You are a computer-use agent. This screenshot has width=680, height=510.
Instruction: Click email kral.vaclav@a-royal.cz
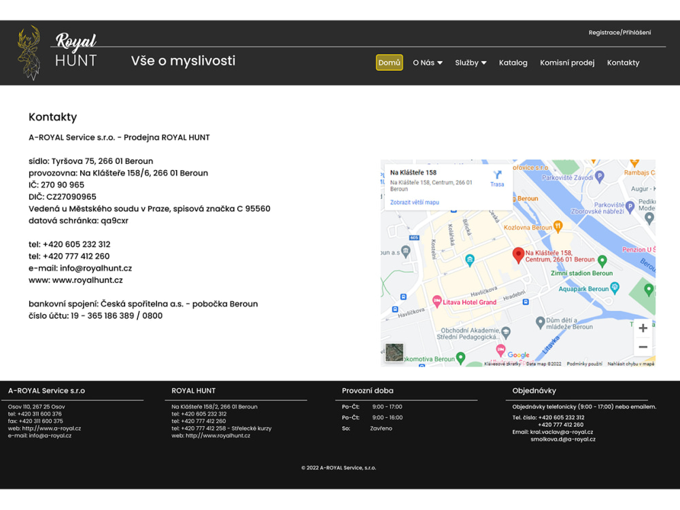(561, 432)
